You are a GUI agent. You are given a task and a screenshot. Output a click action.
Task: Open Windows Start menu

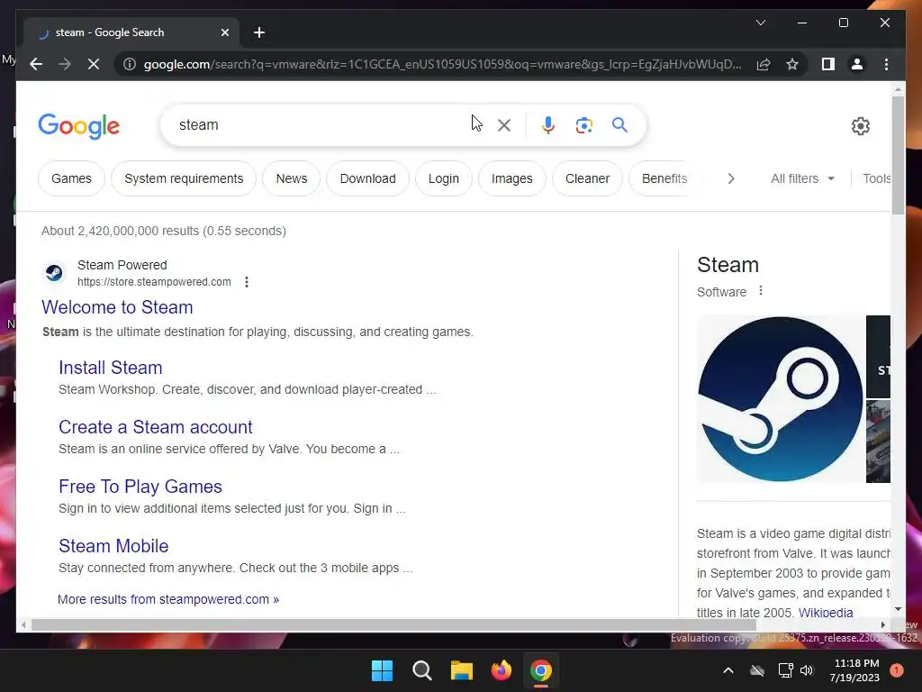[x=382, y=670]
